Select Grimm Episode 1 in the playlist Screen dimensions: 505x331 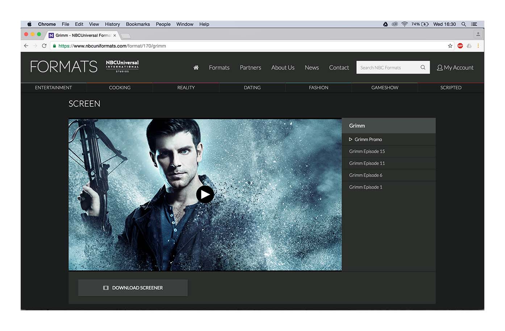point(389,187)
